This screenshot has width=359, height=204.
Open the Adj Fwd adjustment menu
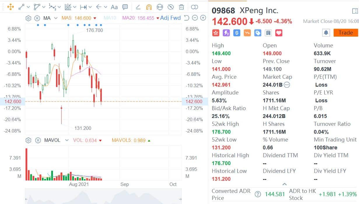click(x=170, y=18)
